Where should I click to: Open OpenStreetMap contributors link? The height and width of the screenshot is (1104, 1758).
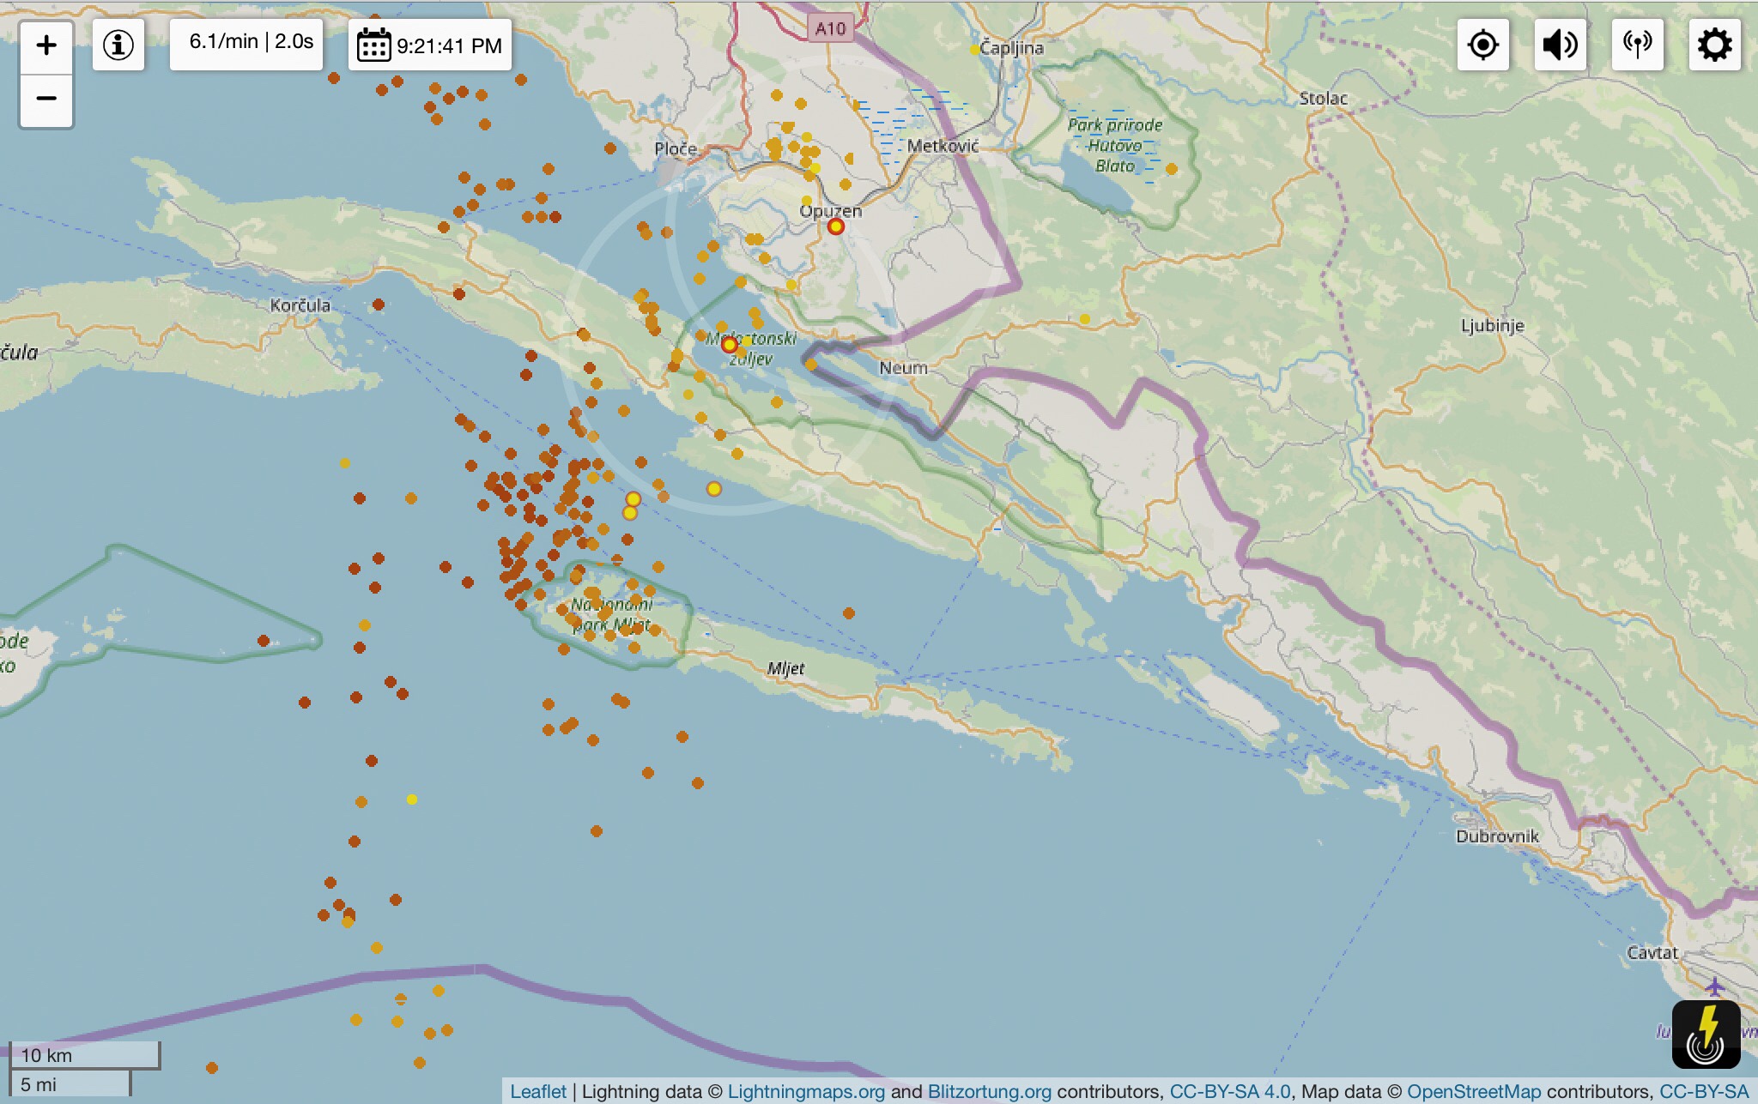1473,1091
